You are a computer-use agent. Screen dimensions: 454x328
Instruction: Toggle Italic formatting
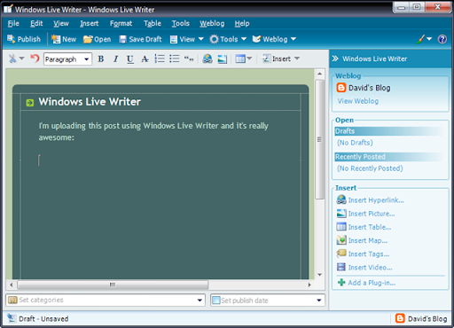pos(115,59)
